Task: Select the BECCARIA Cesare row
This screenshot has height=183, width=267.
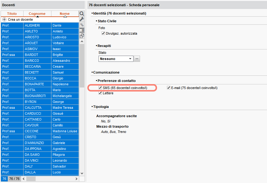Action: [40, 66]
